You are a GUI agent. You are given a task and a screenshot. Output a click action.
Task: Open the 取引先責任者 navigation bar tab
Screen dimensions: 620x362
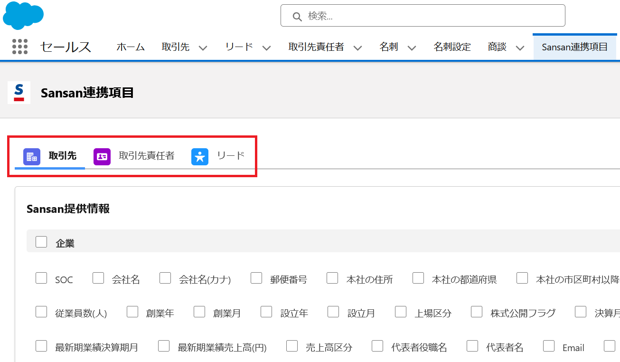[316, 47]
